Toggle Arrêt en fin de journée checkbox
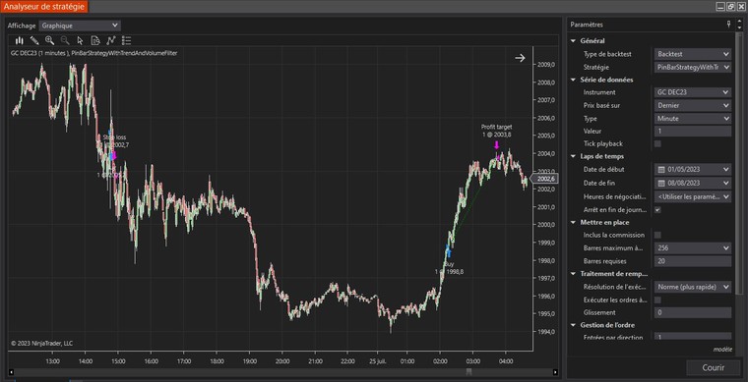 tap(657, 210)
